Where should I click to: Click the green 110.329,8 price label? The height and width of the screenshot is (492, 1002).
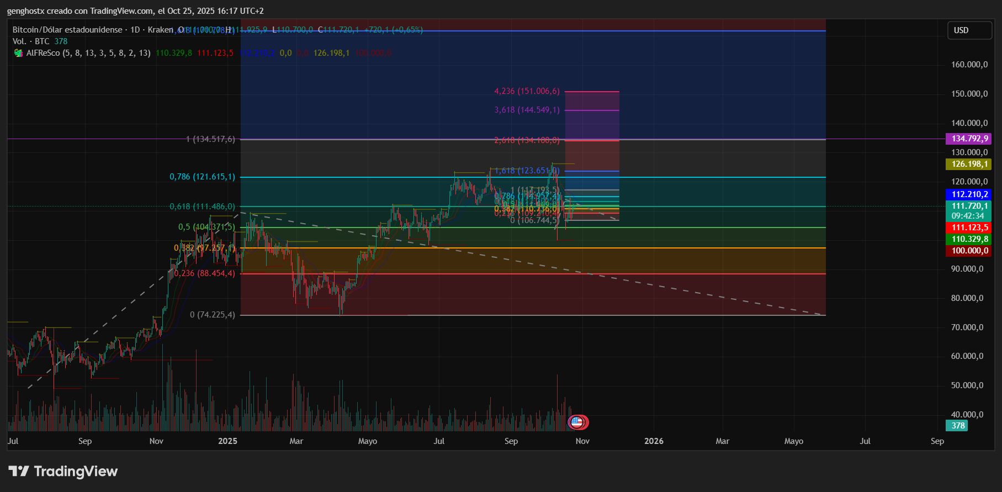(969, 239)
